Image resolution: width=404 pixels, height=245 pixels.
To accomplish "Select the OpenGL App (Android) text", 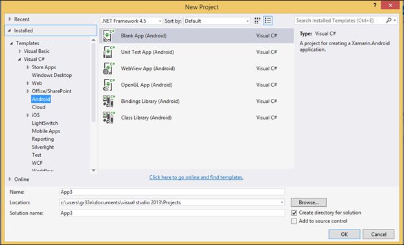I will coord(146,85).
